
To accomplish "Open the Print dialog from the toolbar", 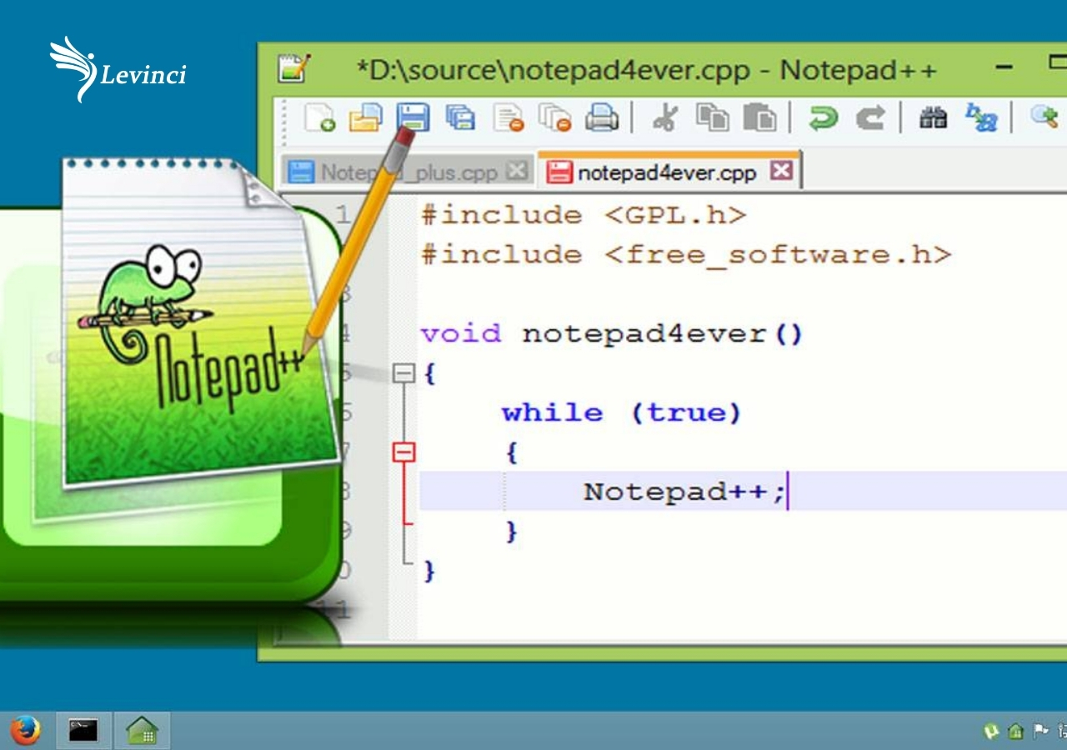I will (x=602, y=117).
